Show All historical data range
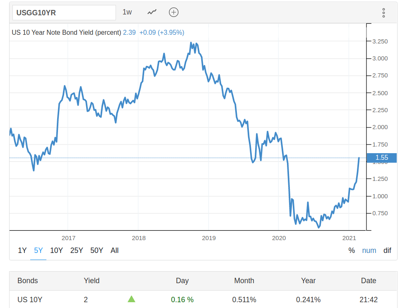This screenshot has width=405, height=308. (115, 250)
